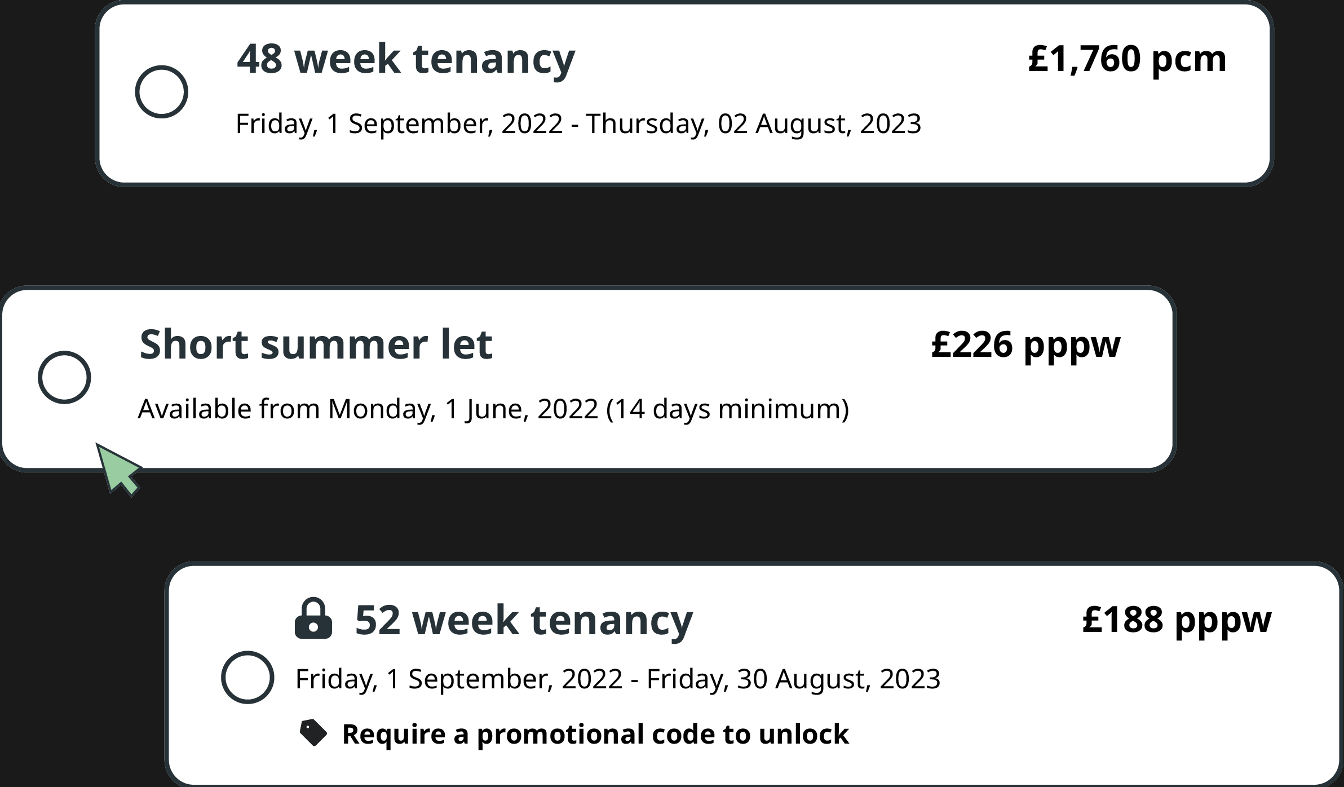Click "Require a promotional code to unlock" text
The height and width of the screenshot is (787, 1344).
point(595,734)
